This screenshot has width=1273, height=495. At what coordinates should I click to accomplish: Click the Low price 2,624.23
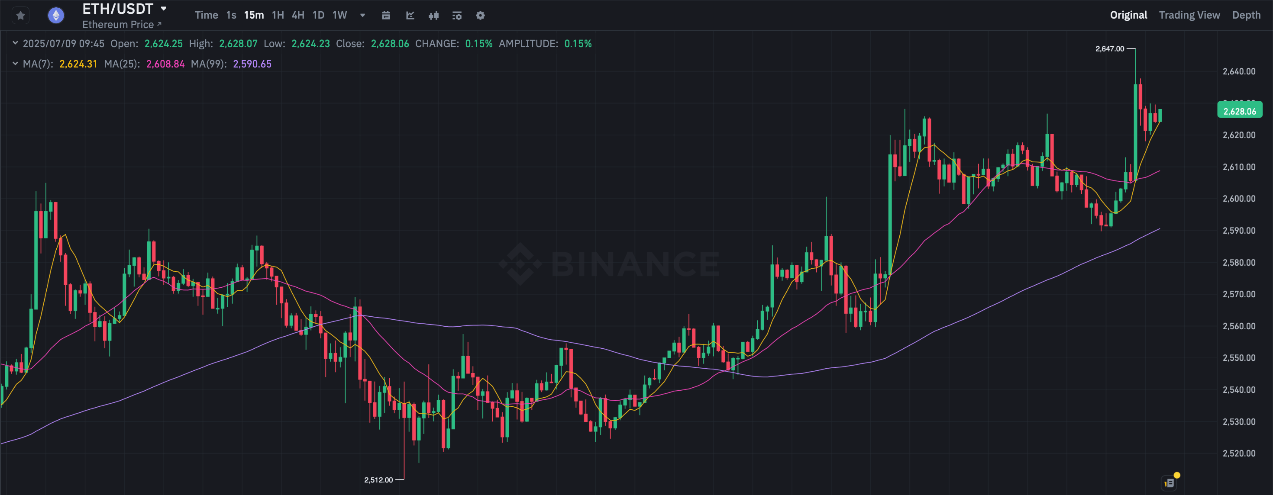tap(310, 43)
